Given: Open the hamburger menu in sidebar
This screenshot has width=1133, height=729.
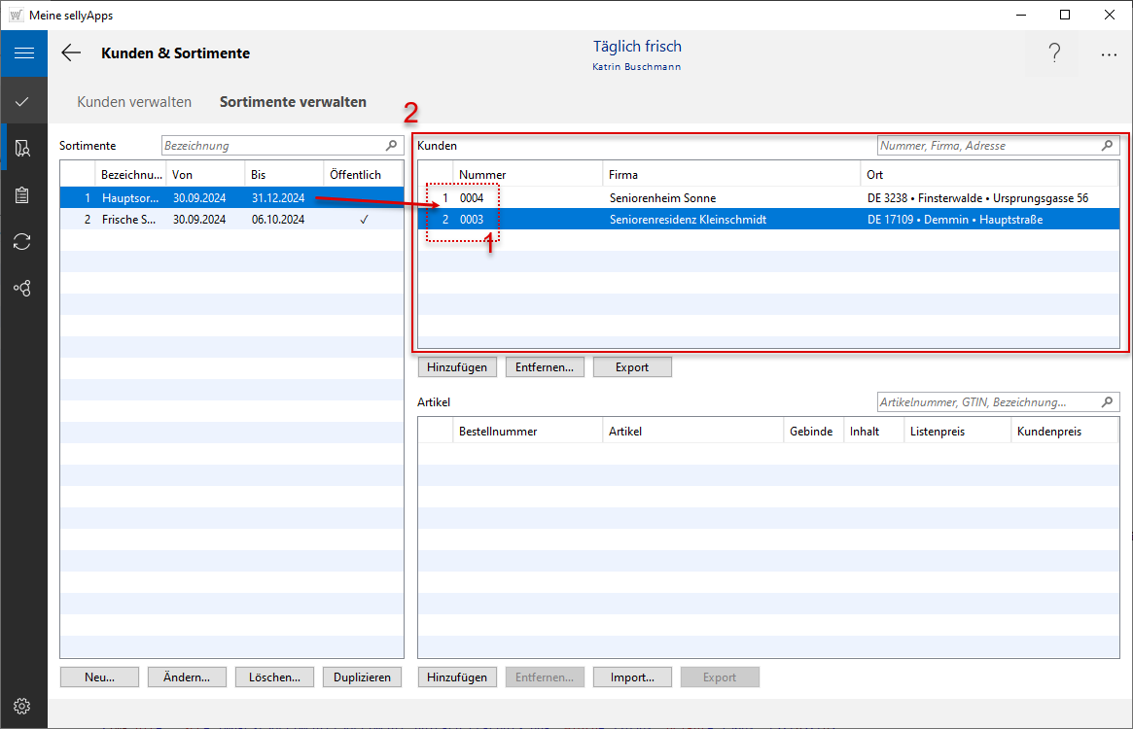Looking at the screenshot, I should [x=23, y=53].
